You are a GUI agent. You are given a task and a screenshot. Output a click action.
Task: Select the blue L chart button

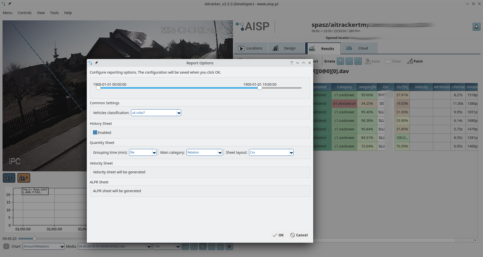pos(9,178)
